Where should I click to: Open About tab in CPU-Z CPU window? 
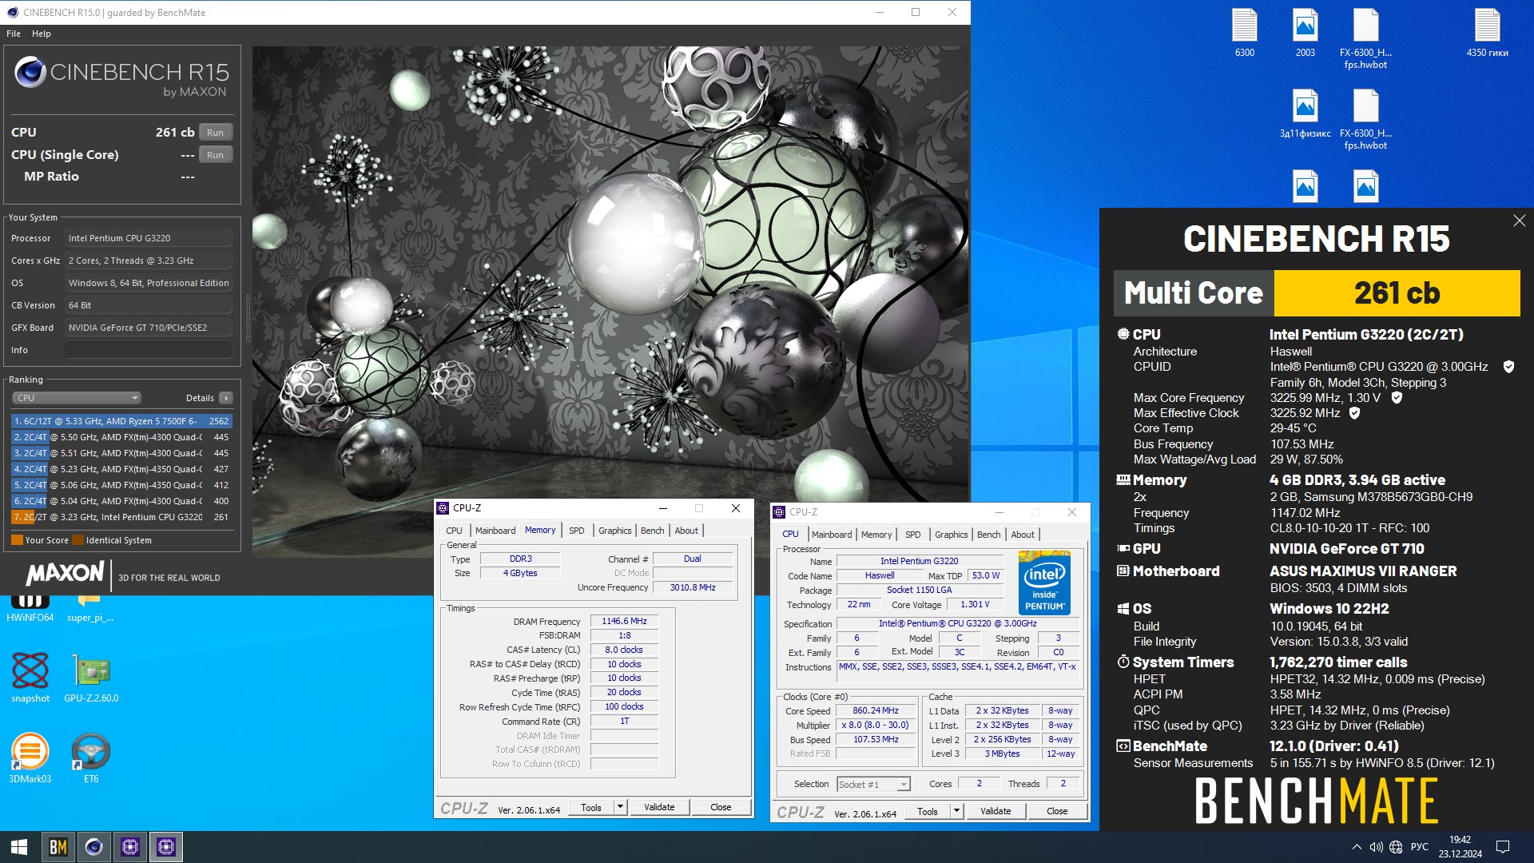1023,535
